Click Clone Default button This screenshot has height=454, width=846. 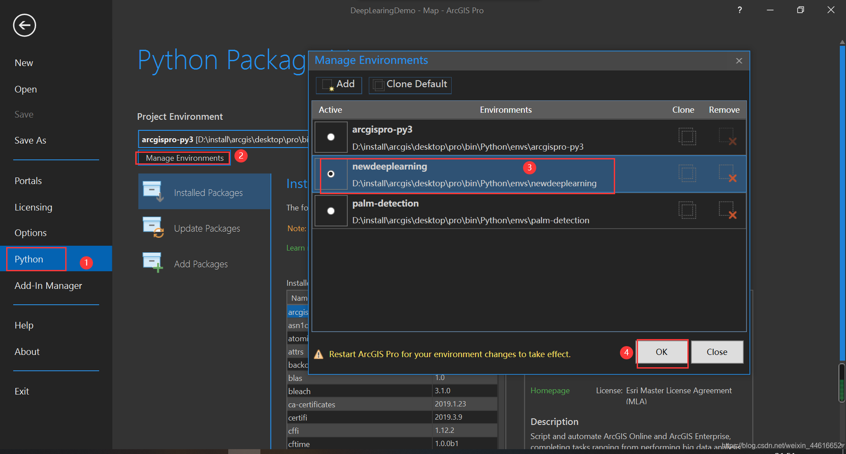410,85
